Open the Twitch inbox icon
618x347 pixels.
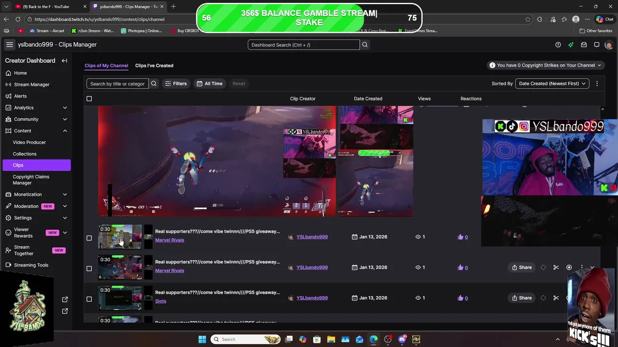(x=584, y=45)
